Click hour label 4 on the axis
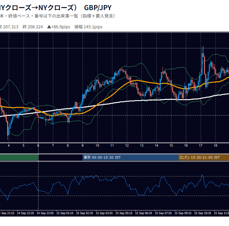 click(x=9, y=145)
